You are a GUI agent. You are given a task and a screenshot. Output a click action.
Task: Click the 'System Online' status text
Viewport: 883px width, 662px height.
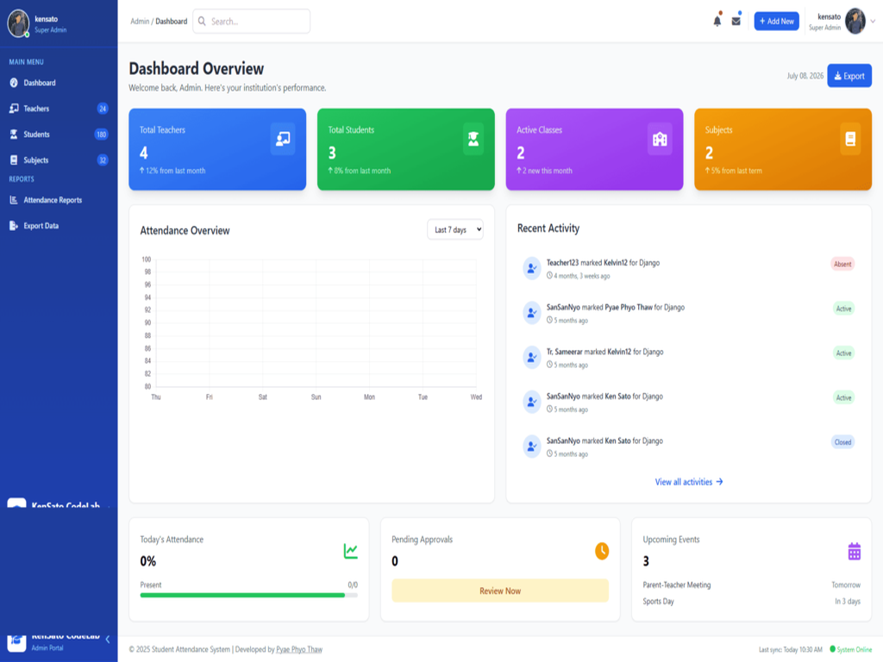coord(854,650)
